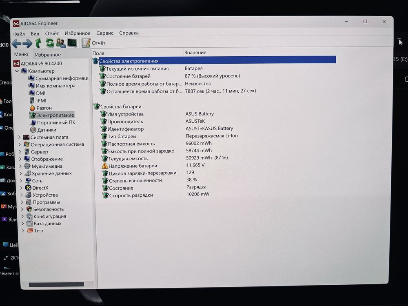Image resolution: width=408 pixels, height=306 pixels.
Task: Select Имя компьютера tree item
Action: 52,86
